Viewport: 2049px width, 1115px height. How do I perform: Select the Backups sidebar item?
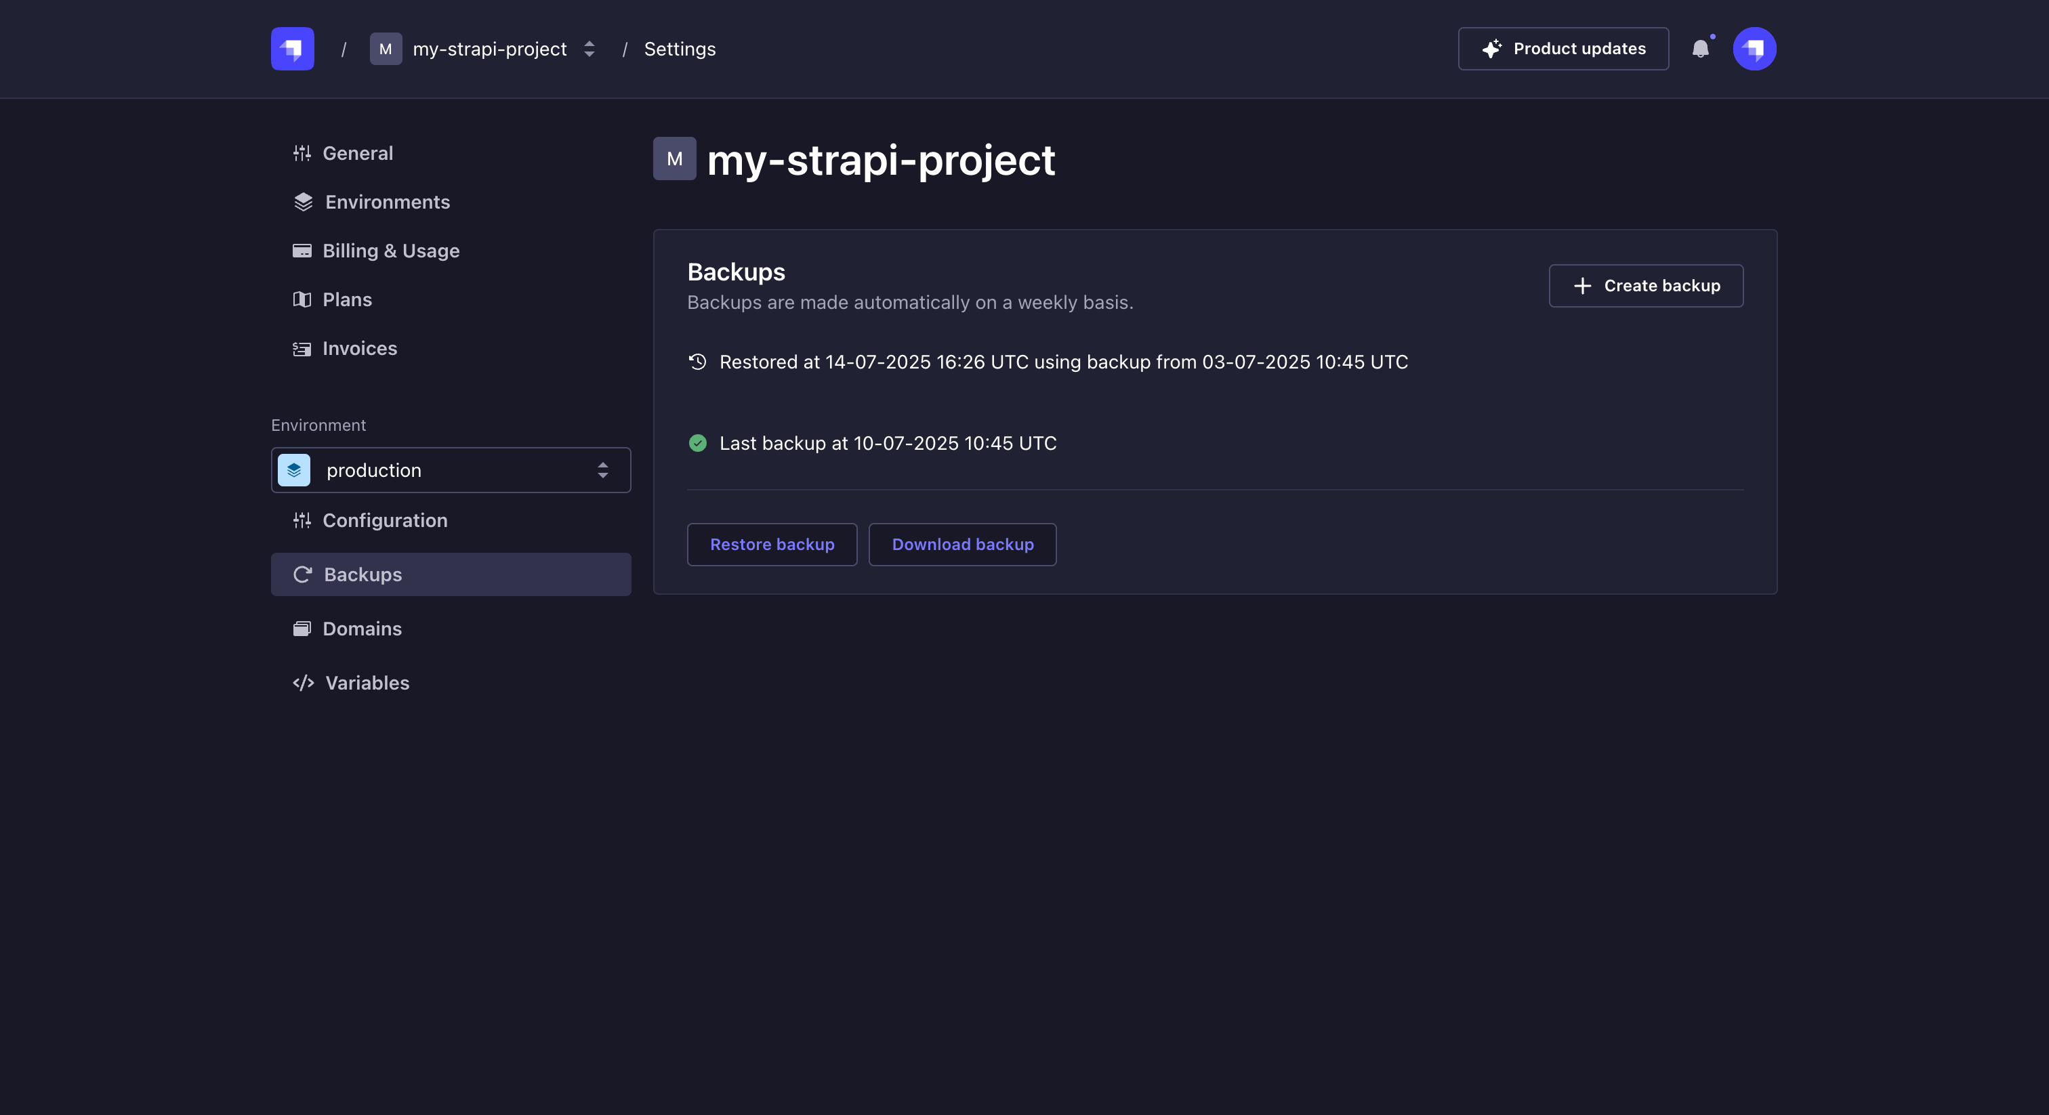click(451, 574)
